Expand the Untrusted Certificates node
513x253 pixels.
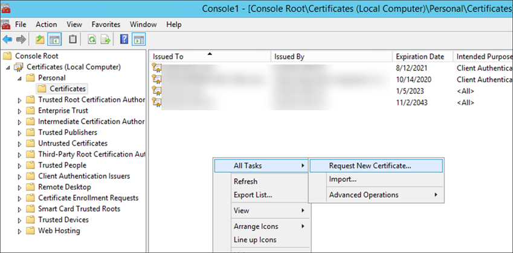(x=19, y=144)
